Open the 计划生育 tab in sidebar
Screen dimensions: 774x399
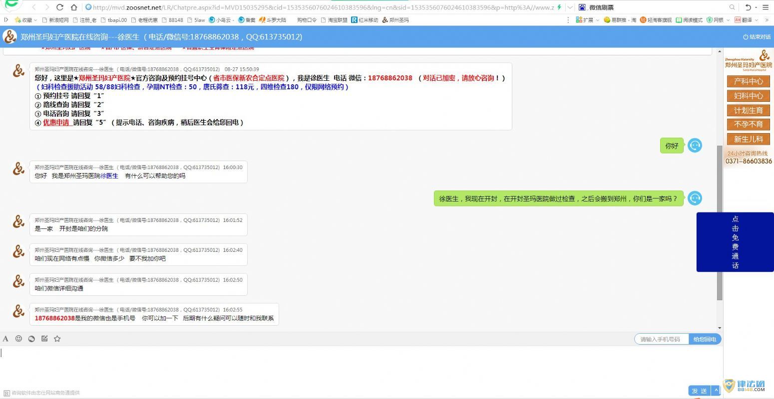pos(748,110)
